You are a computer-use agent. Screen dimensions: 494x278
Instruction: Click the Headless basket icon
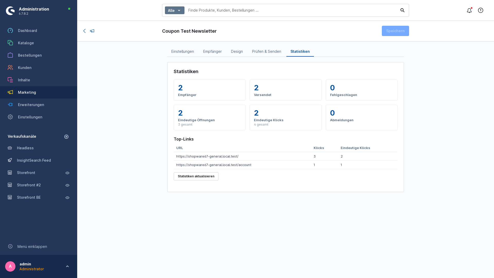coord(10,148)
